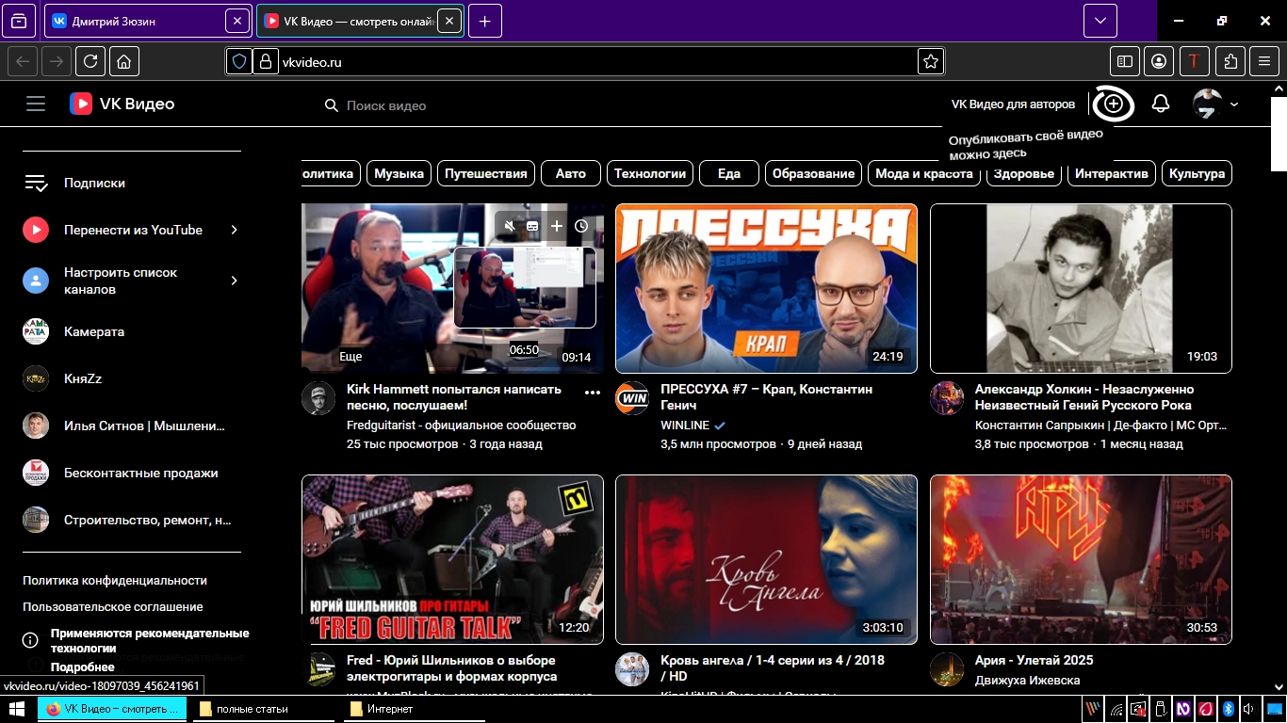Open the browser sidebar panel icon

coord(1125,61)
